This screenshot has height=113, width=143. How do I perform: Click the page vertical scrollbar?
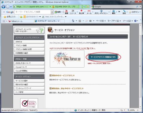point(140,66)
